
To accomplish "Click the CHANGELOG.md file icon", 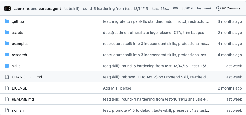I will click(x=7, y=77).
